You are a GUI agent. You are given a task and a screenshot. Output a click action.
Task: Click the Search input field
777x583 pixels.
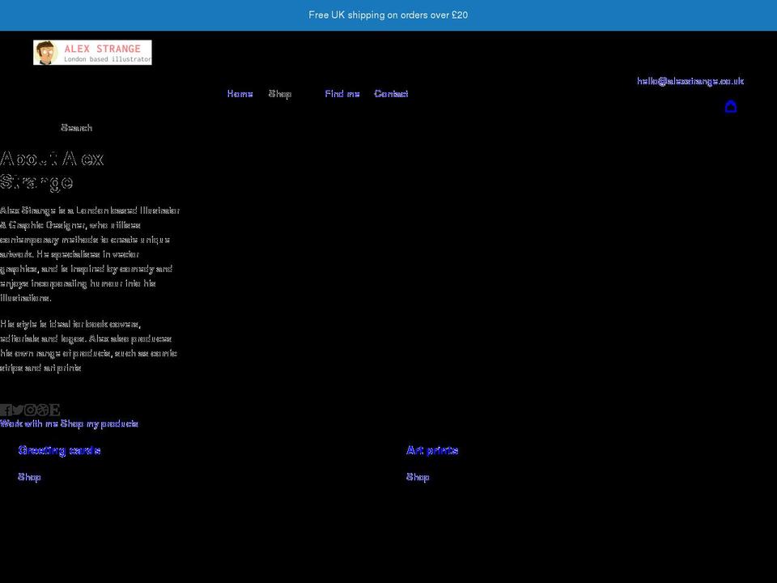point(76,127)
